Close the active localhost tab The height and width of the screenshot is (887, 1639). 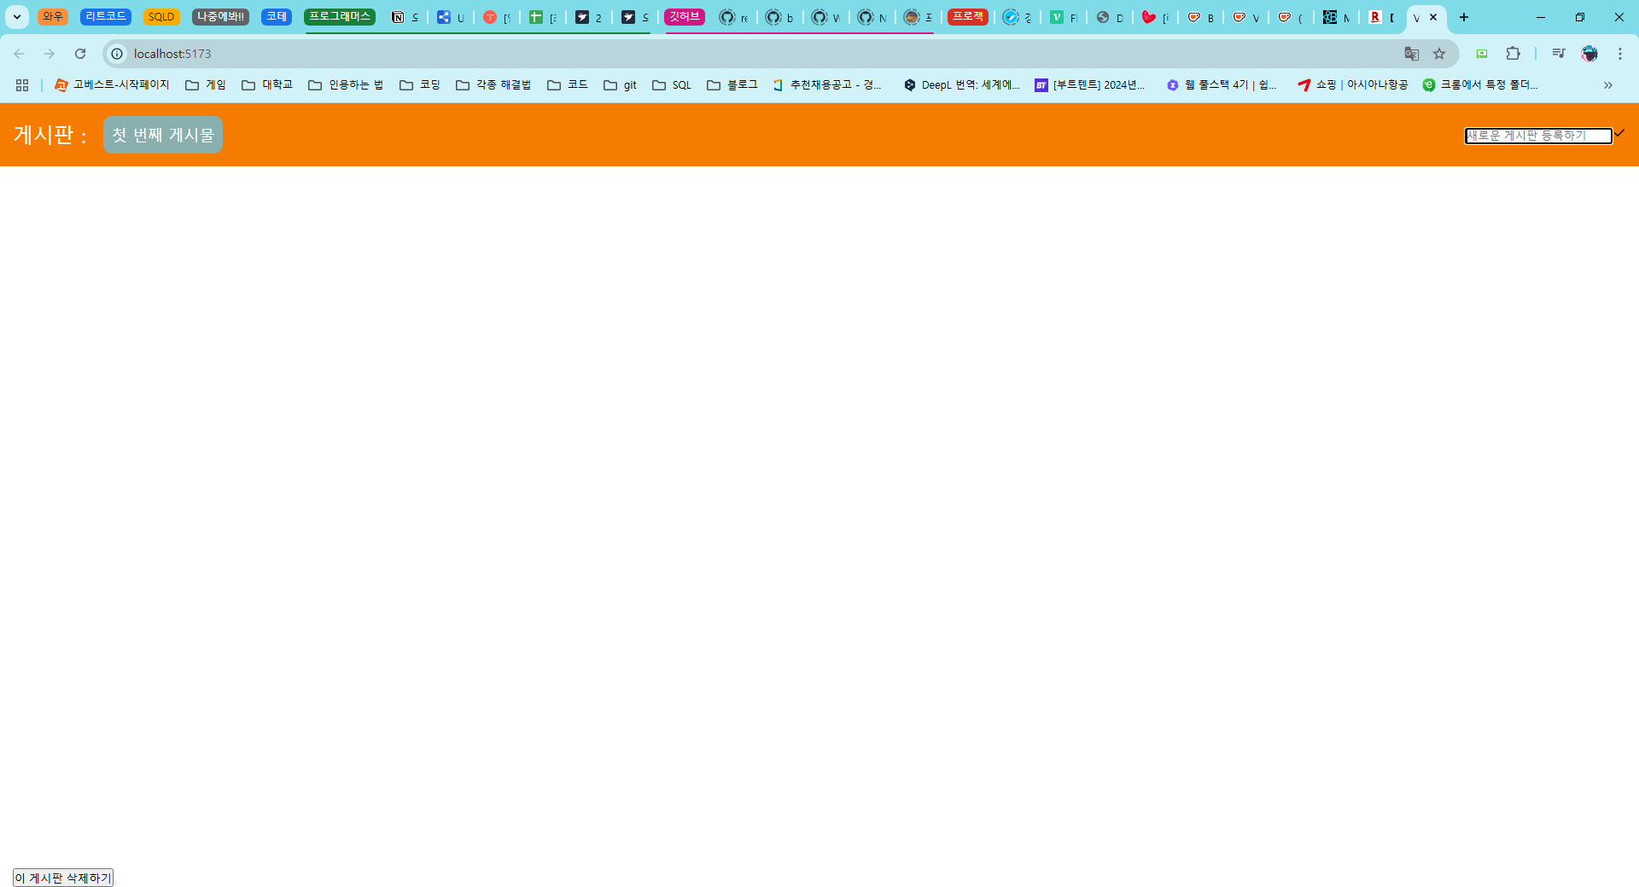[x=1433, y=17]
